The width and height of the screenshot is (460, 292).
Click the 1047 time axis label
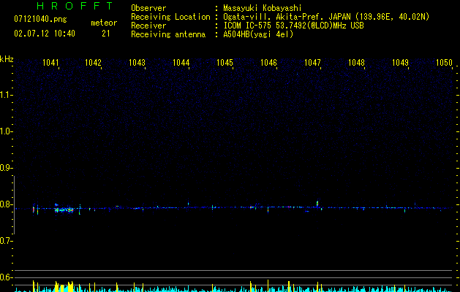coord(312,63)
